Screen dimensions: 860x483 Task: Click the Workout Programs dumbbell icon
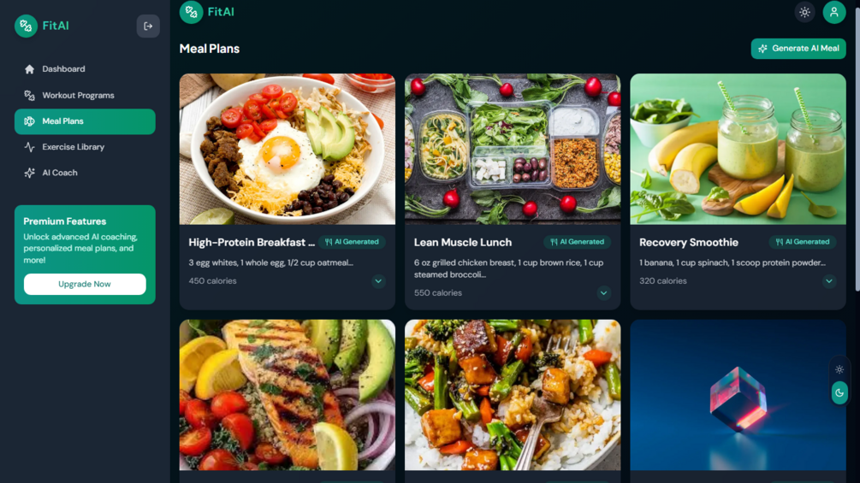click(30, 95)
